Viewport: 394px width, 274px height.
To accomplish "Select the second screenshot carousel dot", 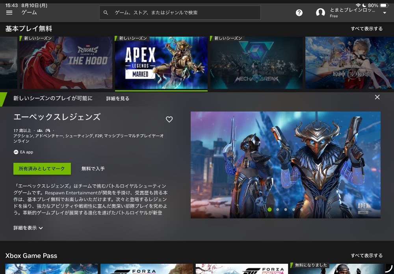I will (278, 209).
